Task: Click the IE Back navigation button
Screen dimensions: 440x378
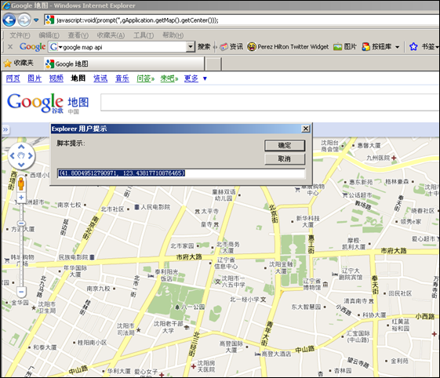Action: (9, 20)
